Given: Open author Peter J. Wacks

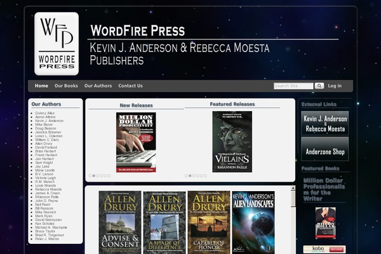Looking at the screenshot, I should [x=47, y=239].
